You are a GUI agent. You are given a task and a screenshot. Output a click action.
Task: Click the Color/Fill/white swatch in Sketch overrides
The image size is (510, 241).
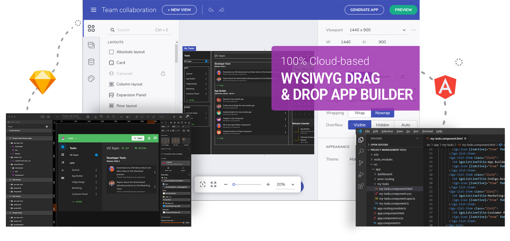tap(164, 193)
